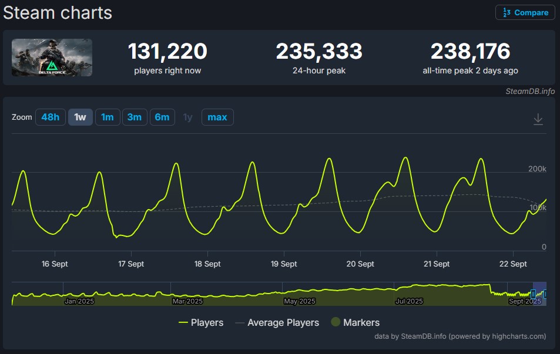Select the 1w zoom range
Screen dimensions: 560x354
80,117
